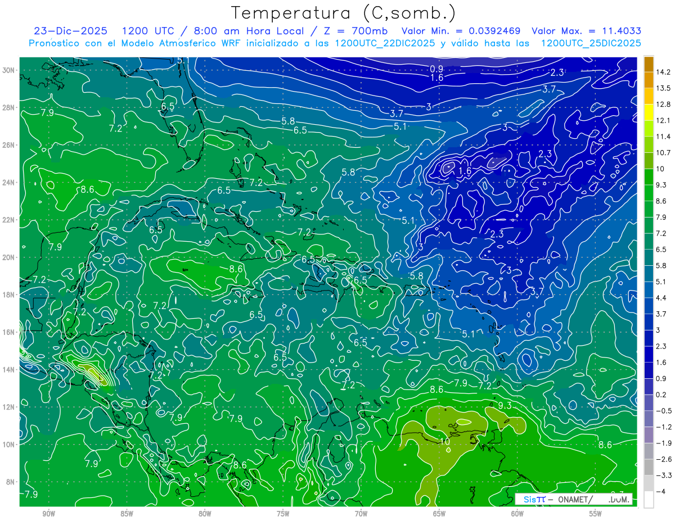Click the "0.9" contour label on the map
Viewport: 675px width, 521px height.
point(436,69)
